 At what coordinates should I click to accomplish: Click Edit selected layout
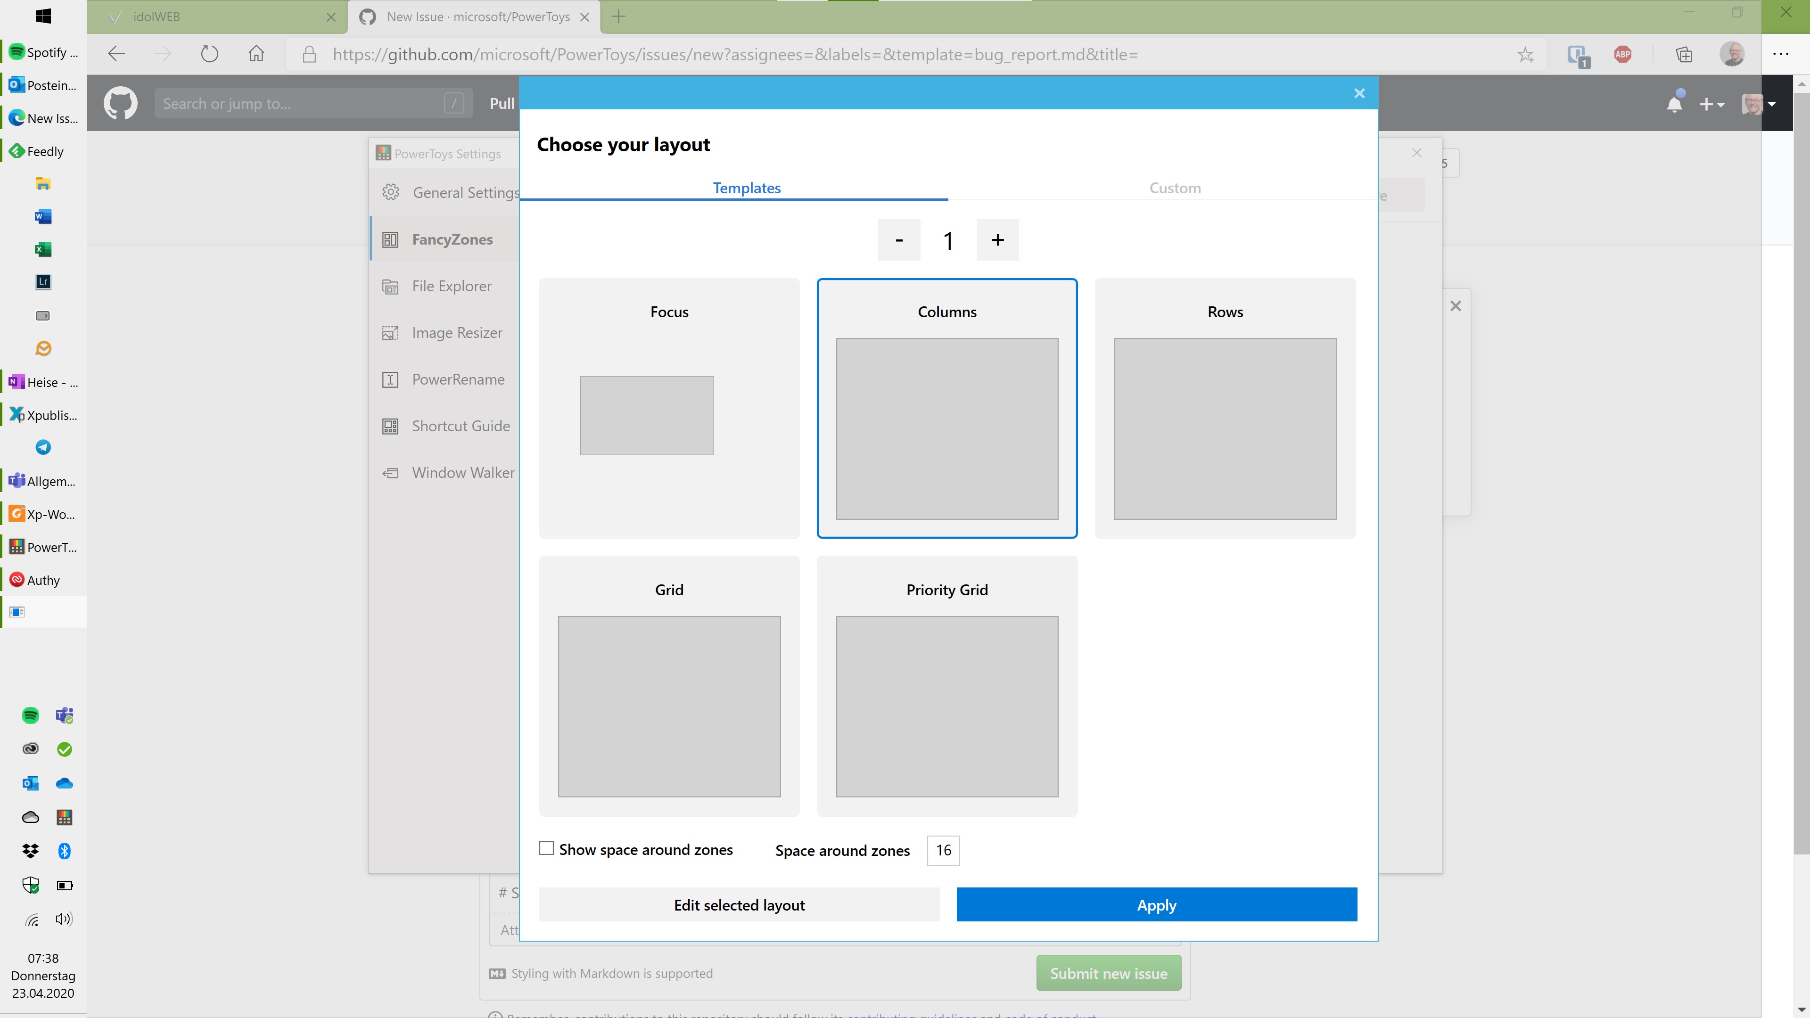[x=739, y=905]
